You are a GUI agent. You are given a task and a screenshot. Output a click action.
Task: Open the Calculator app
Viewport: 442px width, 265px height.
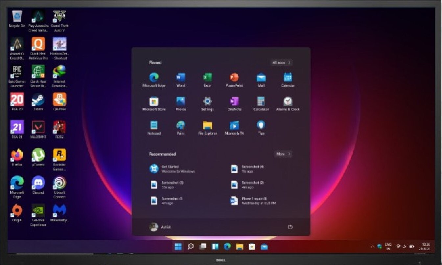(x=261, y=104)
